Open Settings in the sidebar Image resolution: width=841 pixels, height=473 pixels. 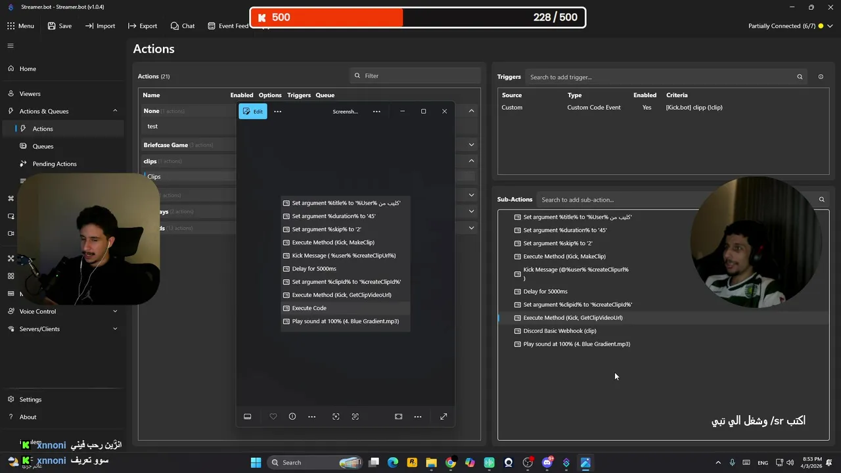30,399
